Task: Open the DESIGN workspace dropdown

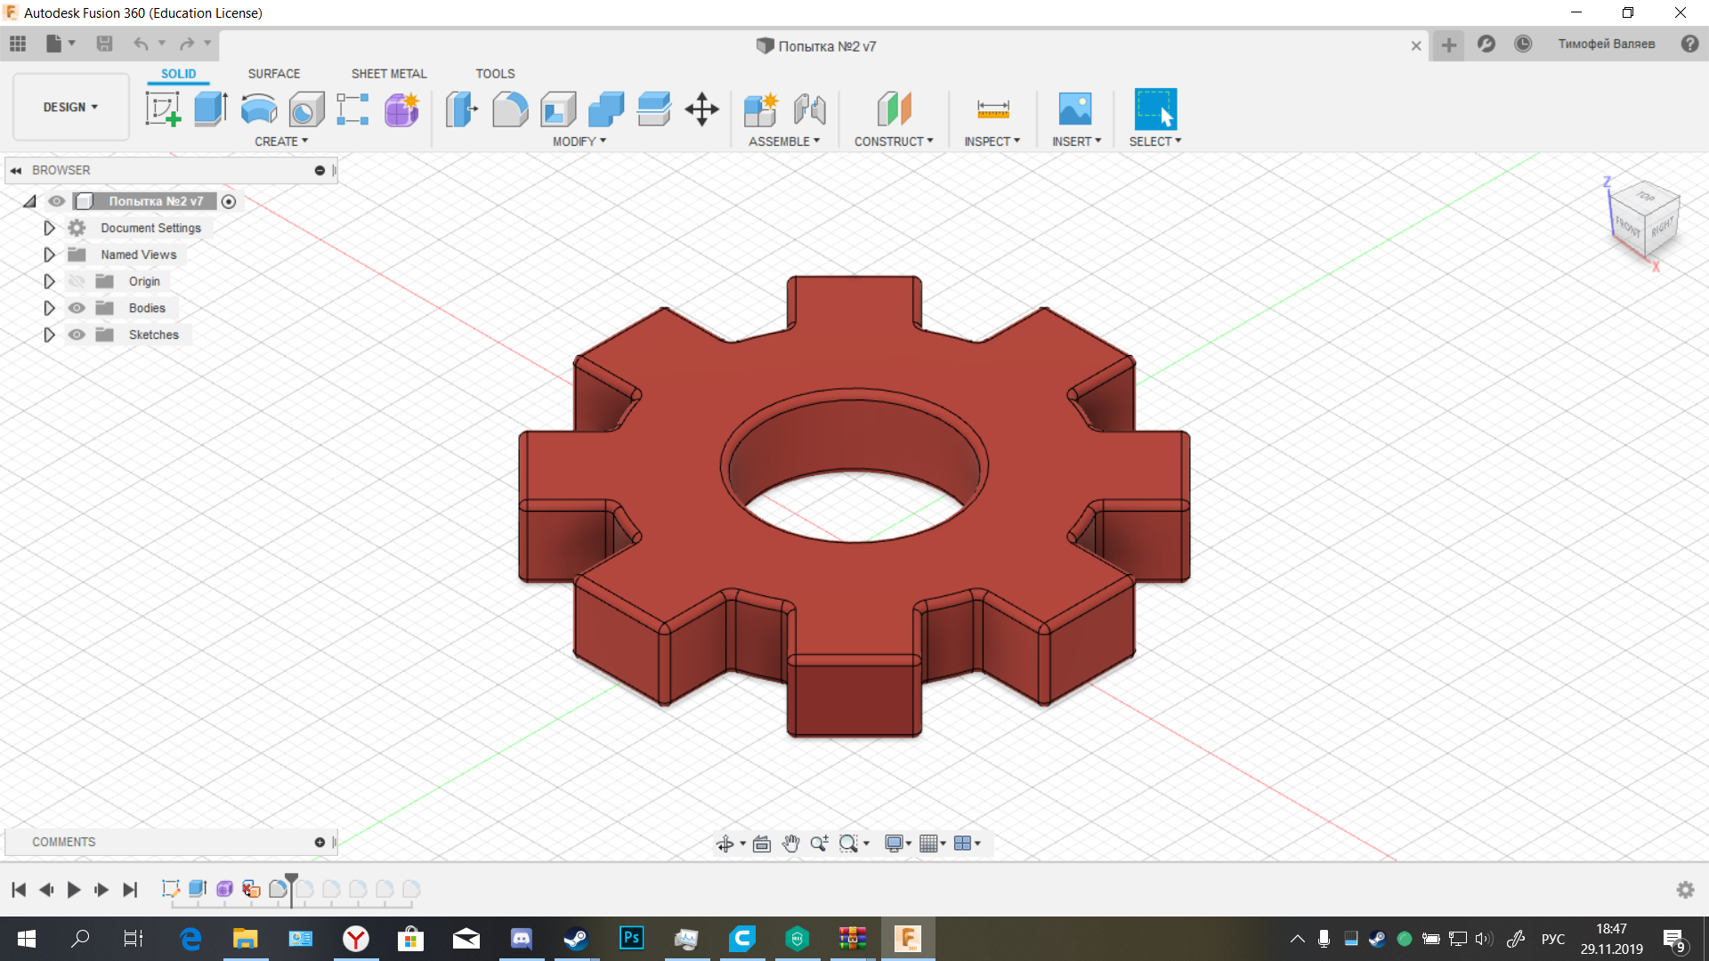Action: click(70, 107)
